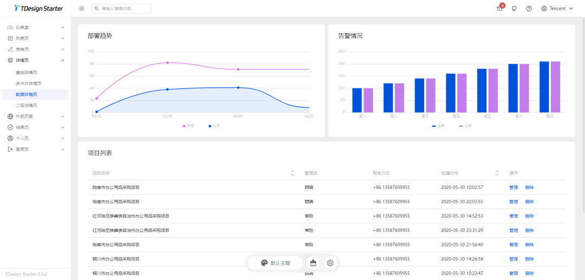The height and width of the screenshot is (280, 585).
Task: Expand the 外部页面 menu chevron
Action: (63, 116)
